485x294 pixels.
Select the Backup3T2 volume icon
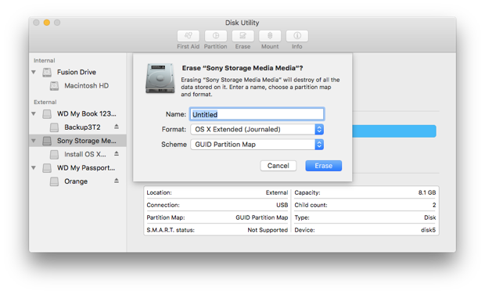54,127
